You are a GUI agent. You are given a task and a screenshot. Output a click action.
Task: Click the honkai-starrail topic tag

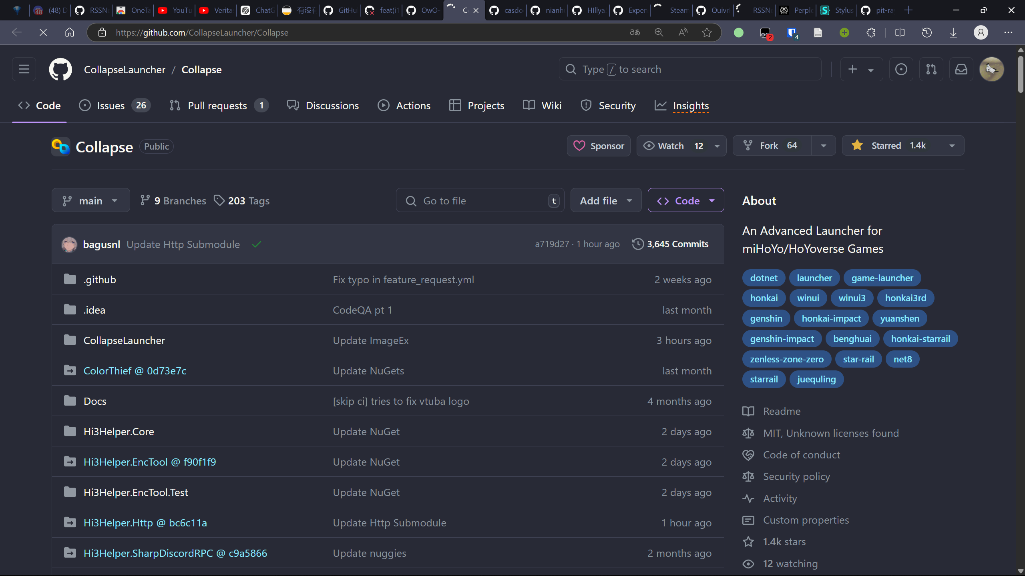pos(920,339)
